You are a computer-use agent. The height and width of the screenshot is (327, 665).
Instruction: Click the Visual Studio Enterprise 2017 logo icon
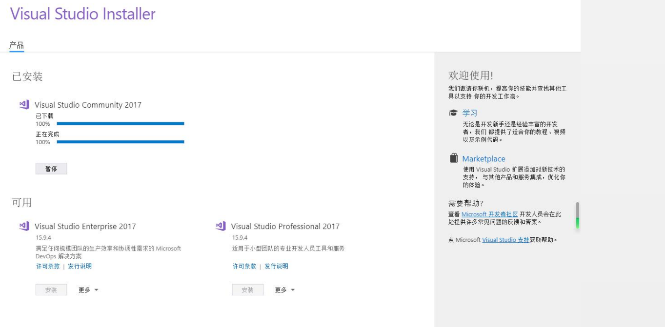[x=24, y=226]
